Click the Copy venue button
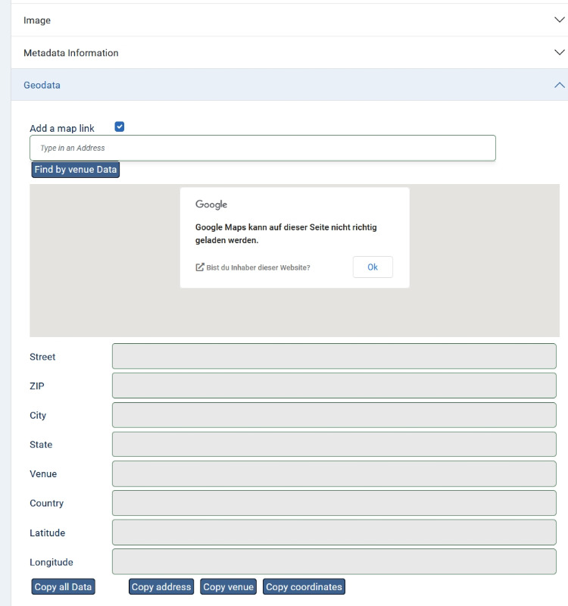 tap(229, 586)
